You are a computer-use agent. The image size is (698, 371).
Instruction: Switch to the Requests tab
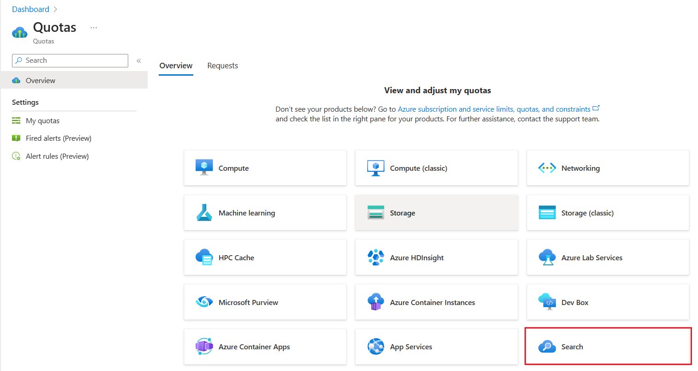pyautogui.click(x=222, y=66)
